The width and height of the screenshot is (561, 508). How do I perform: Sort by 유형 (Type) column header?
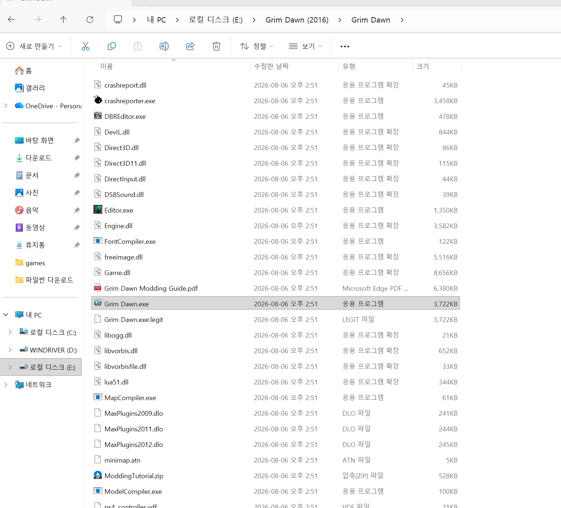click(349, 66)
